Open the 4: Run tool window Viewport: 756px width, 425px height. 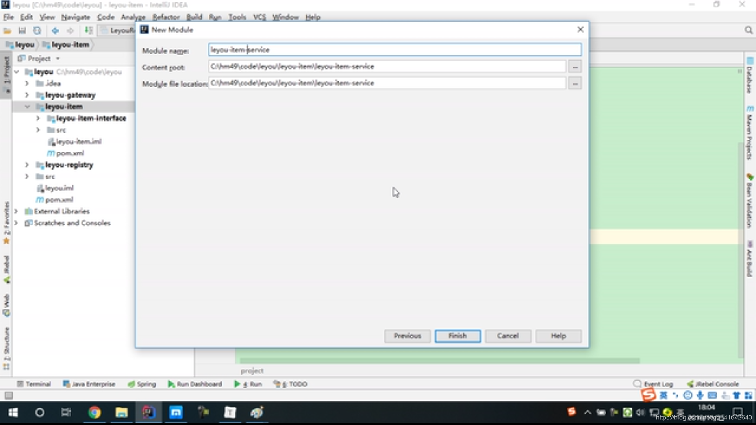248,384
